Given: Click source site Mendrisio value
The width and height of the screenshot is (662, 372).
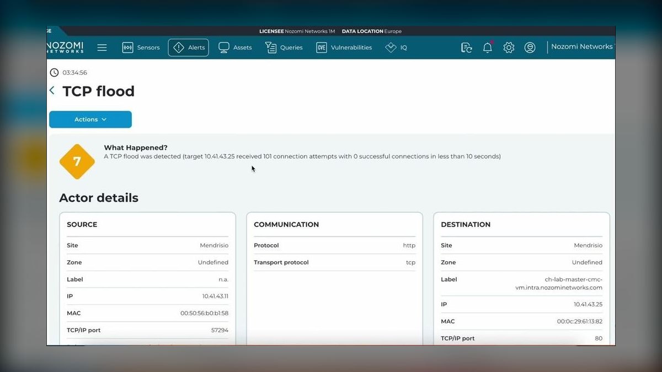Looking at the screenshot, I should pos(214,245).
